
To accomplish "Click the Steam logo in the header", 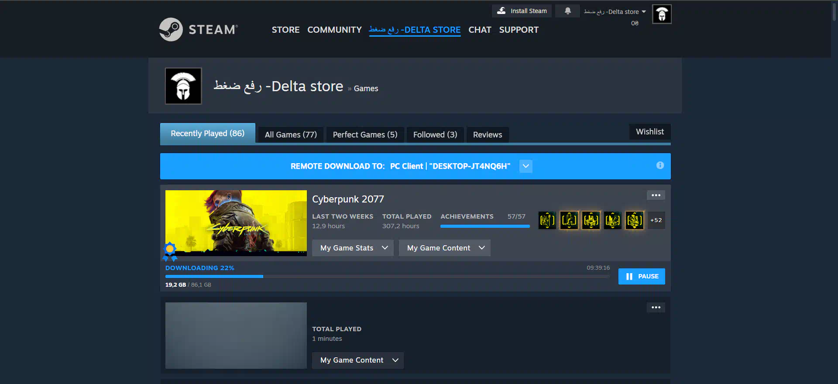I will pyautogui.click(x=199, y=29).
